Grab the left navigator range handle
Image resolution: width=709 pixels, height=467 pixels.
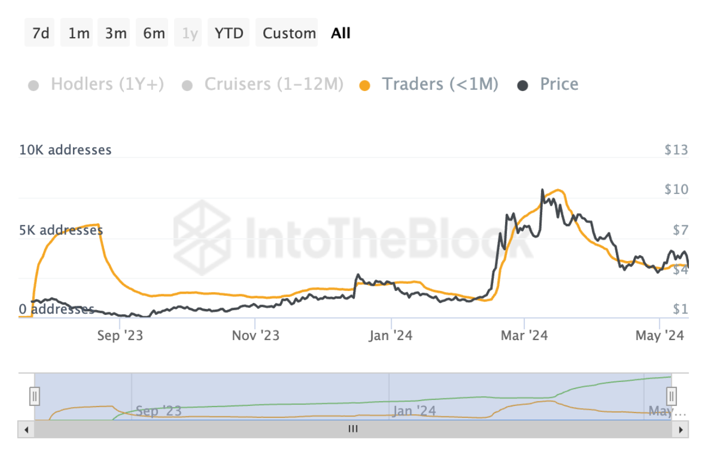pyautogui.click(x=34, y=396)
